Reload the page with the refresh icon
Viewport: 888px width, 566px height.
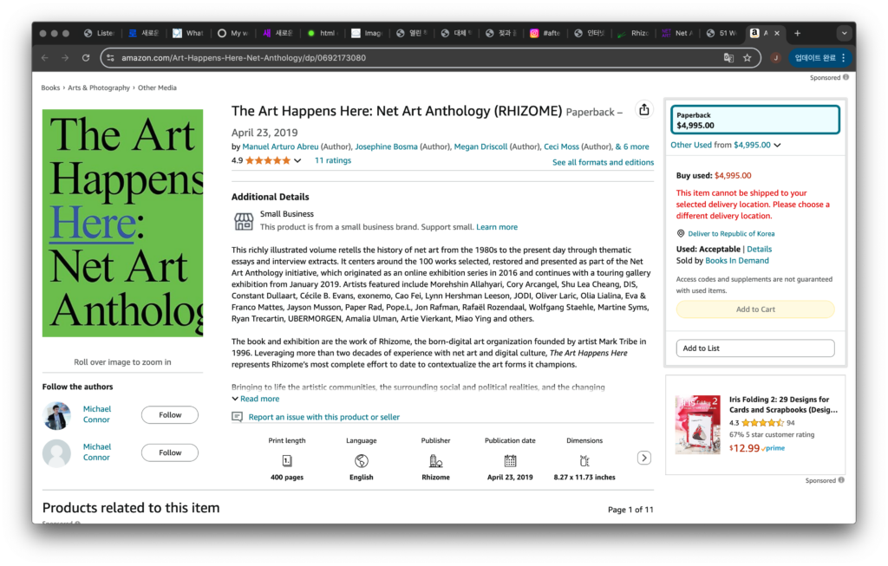click(x=86, y=58)
